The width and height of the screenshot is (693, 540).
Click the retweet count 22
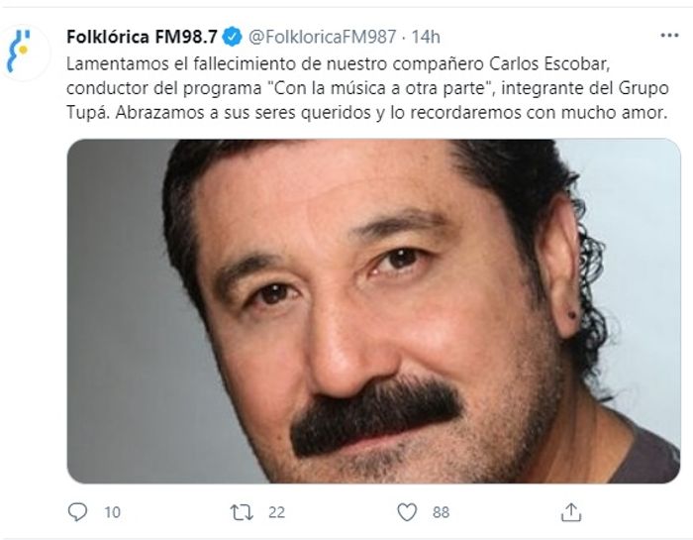[x=276, y=512]
